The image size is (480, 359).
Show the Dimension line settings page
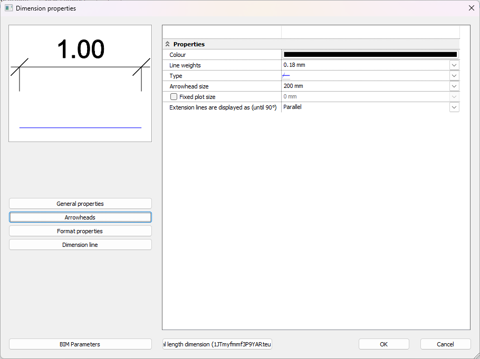[80, 245]
